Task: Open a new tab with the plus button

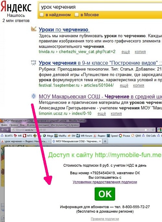Action: [x=105, y=141]
